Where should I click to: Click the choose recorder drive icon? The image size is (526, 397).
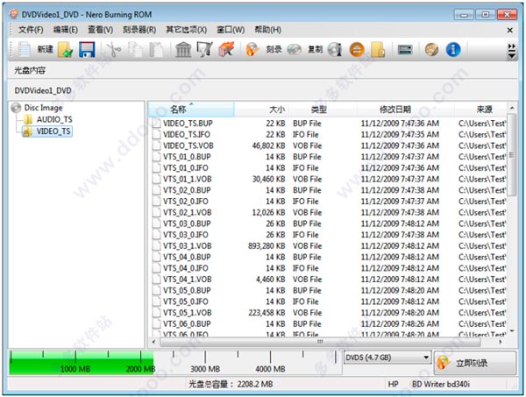[405, 50]
